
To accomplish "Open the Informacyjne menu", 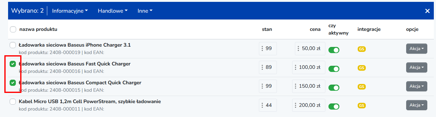I will click(70, 11).
